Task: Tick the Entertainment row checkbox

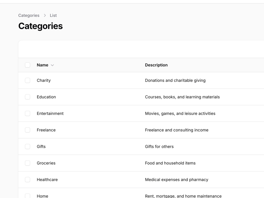Action: (28, 114)
